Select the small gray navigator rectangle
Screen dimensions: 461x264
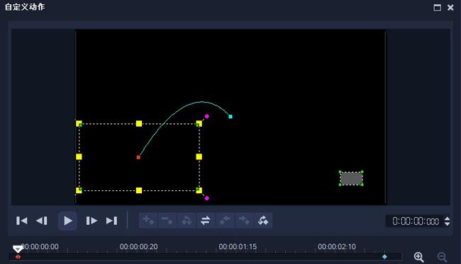351,178
